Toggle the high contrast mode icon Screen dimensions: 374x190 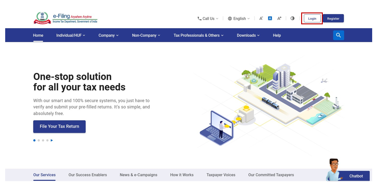pos(292,19)
